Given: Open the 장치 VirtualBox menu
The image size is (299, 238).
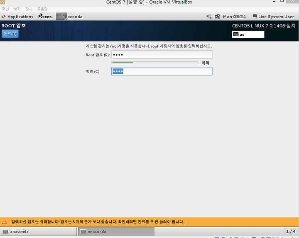Looking at the screenshot, I should [29, 9].
